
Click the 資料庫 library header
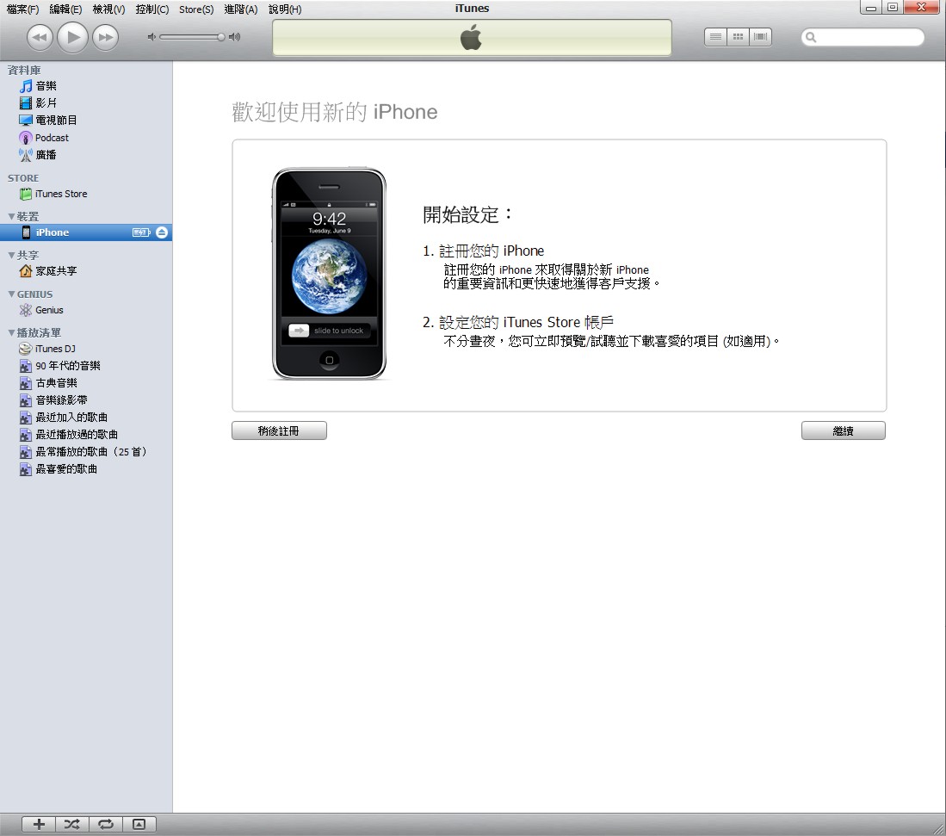[x=24, y=71]
